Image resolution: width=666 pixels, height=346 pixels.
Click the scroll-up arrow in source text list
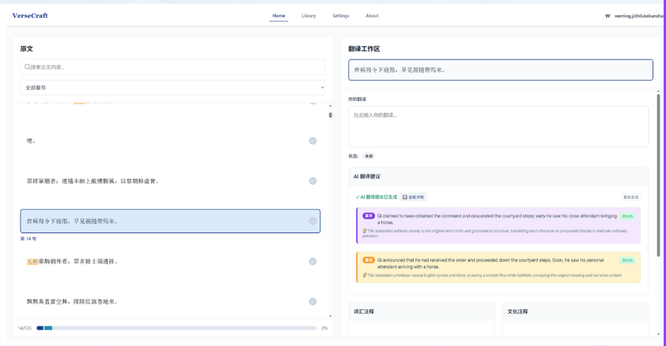tap(330, 106)
